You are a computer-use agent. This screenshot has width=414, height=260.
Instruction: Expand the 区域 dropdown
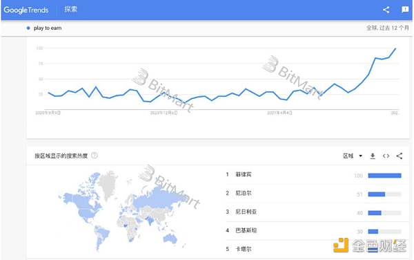[353, 156]
